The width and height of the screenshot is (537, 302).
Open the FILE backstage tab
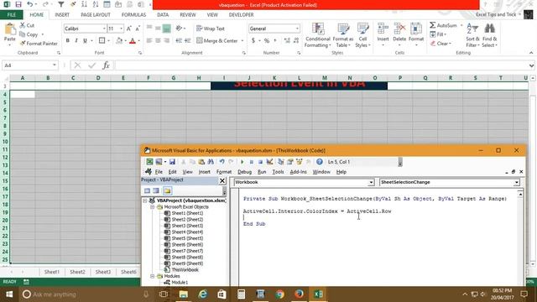click(11, 15)
